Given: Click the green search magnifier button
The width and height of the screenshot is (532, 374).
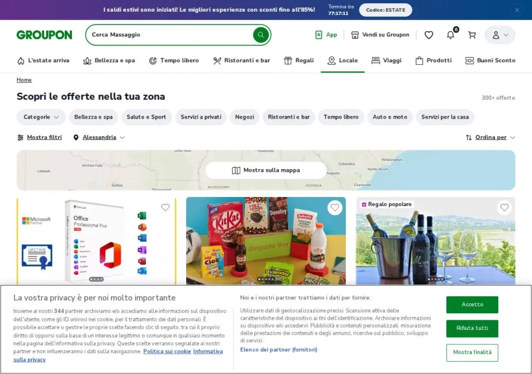Looking at the screenshot, I should click(261, 34).
